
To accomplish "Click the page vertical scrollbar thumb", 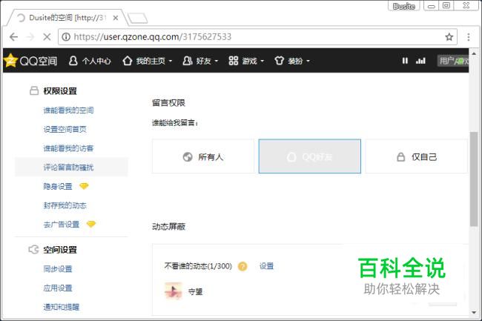I will (x=474, y=179).
